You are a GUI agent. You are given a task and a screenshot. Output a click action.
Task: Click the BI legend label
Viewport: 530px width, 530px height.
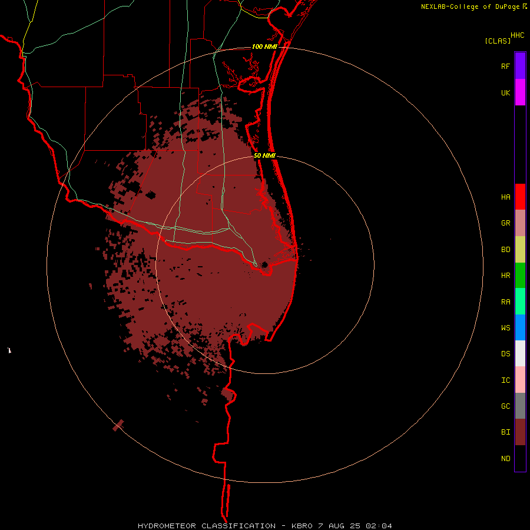tap(505, 432)
